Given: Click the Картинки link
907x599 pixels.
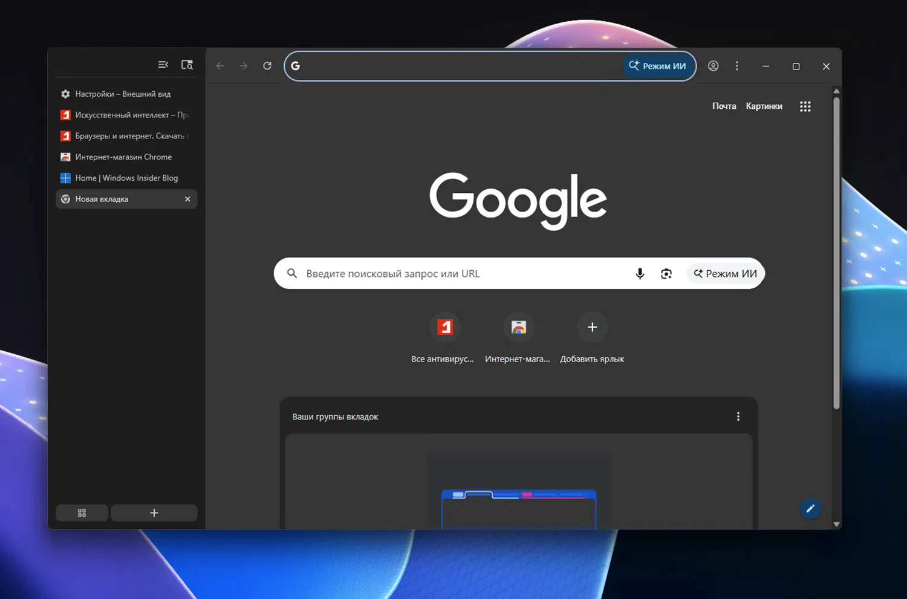Looking at the screenshot, I should (764, 106).
